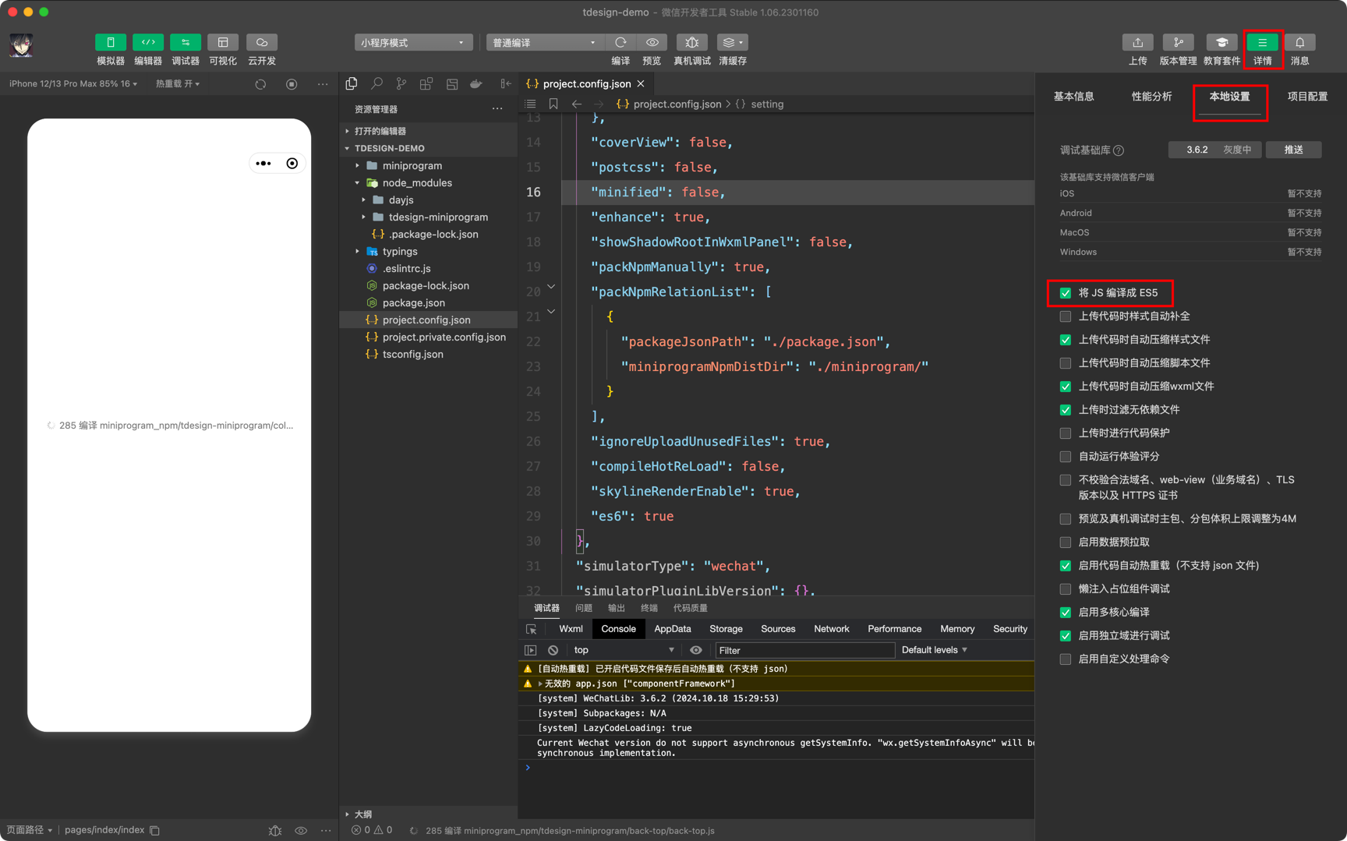Toggle the 模拟器 simulator button
Screen dimensions: 1347x841
pos(110,42)
